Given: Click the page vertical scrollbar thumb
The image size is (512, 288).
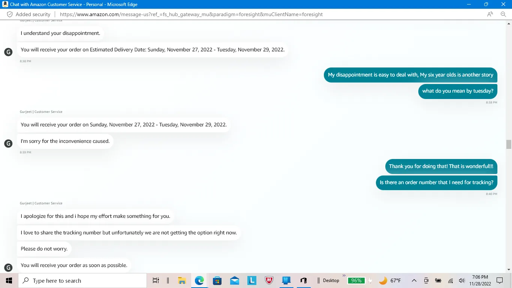Looking at the screenshot, I should tap(509, 144).
